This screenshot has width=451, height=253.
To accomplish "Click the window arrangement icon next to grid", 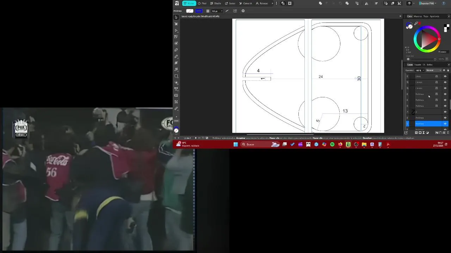I will 283,3.
